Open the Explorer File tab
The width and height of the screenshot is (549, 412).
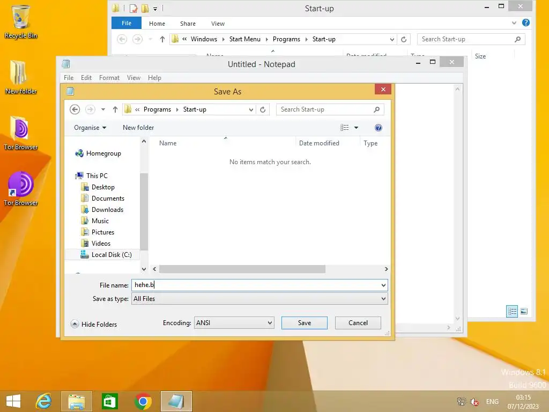pyautogui.click(x=127, y=23)
